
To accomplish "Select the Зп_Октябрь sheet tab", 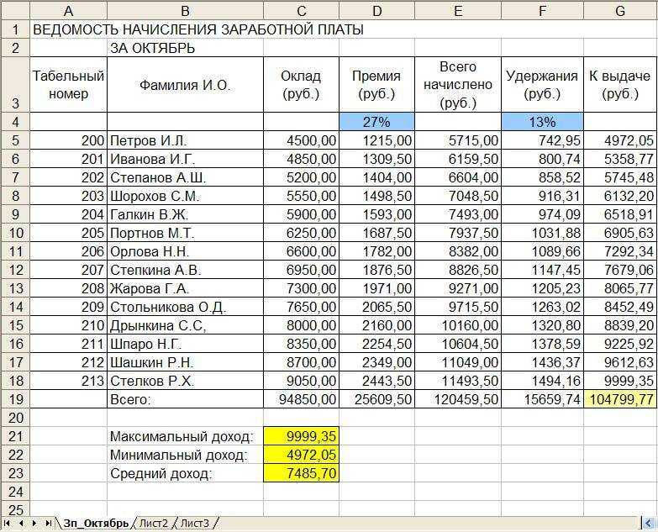I will pos(96,524).
